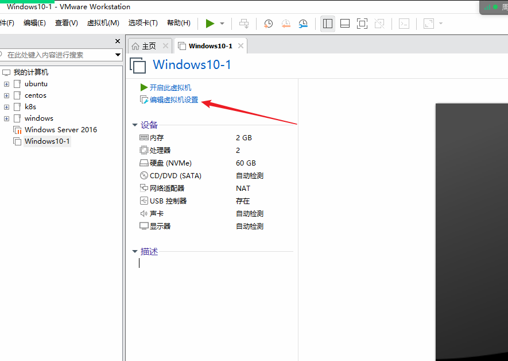Image resolution: width=508 pixels, height=361 pixels.
Task: Close the 主页 tab
Action: tap(165, 46)
